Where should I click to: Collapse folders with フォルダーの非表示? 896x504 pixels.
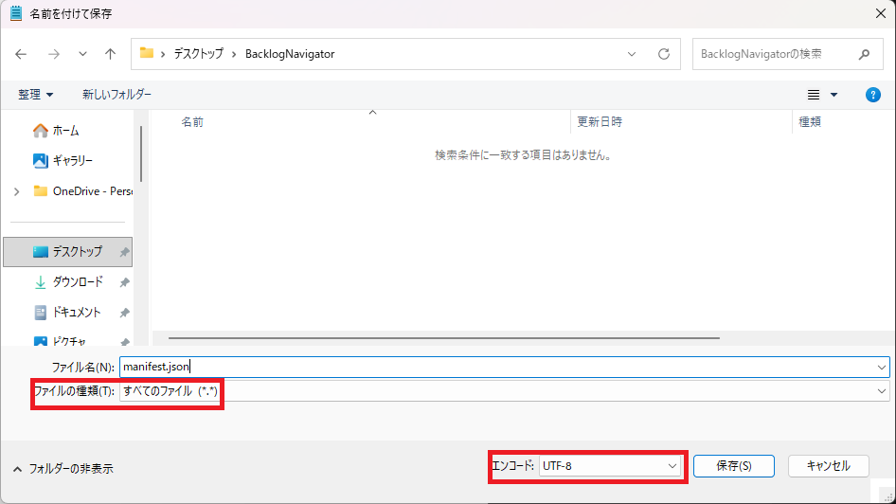(63, 468)
